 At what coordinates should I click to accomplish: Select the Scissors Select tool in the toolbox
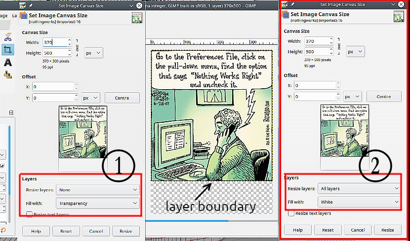tap(8, 37)
